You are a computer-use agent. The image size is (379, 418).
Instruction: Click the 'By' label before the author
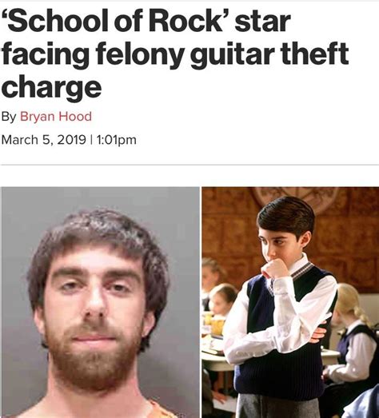[x=9, y=117]
